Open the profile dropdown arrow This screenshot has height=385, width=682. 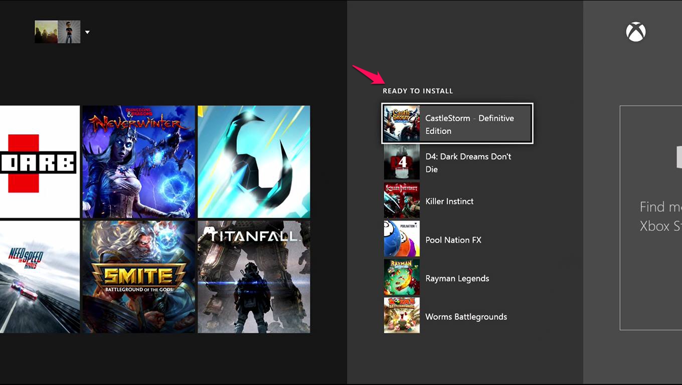click(87, 32)
